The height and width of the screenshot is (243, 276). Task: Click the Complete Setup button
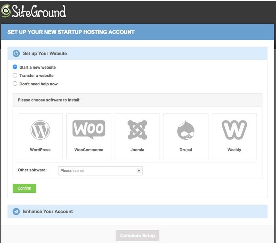click(x=137, y=235)
